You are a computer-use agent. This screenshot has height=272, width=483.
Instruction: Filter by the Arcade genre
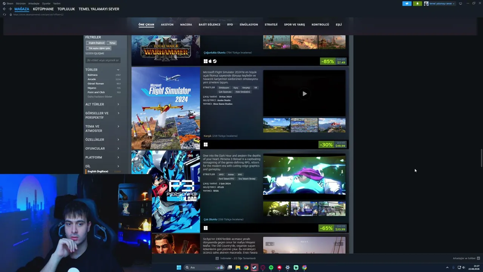pyautogui.click(x=92, y=79)
